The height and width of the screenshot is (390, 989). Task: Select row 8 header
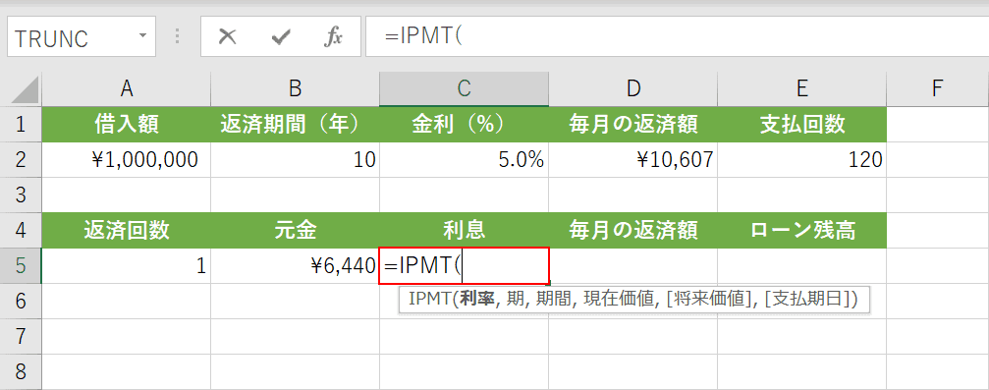pos(21,371)
